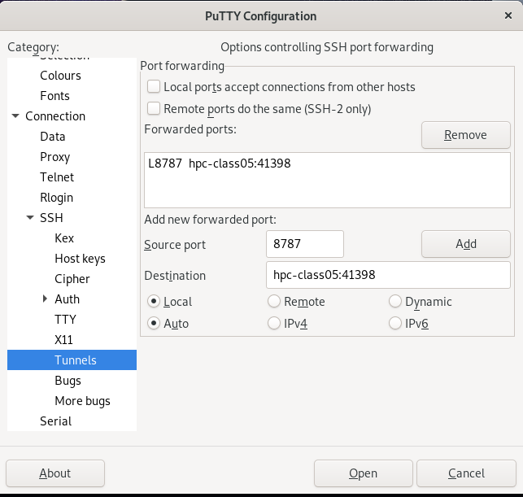Select the Serial category
Screen dimensions: 523x497
(x=55, y=421)
